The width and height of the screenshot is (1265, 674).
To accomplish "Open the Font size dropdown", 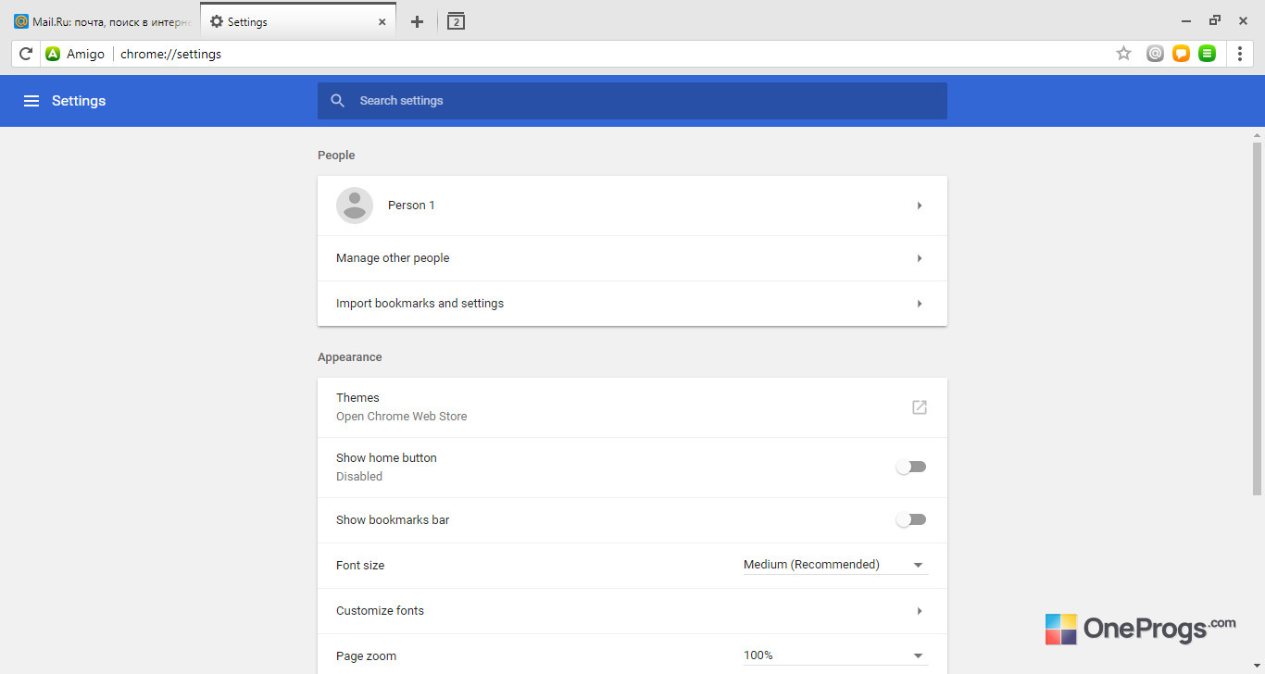I will (835, 565).
